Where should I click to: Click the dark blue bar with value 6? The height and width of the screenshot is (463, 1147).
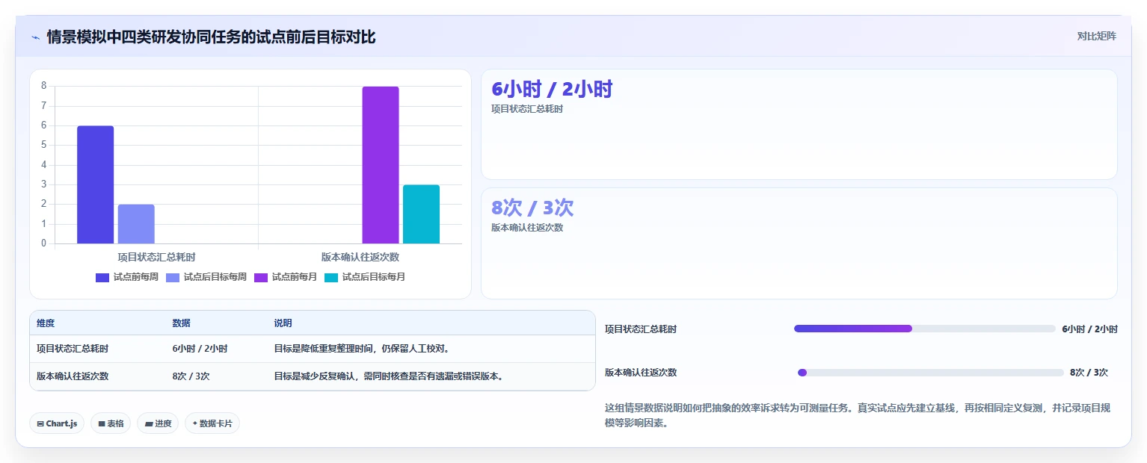click(x=96, y=184)
